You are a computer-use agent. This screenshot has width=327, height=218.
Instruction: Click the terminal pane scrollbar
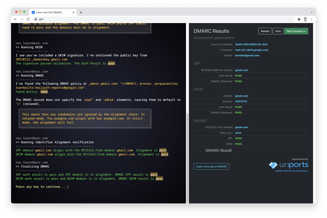pos(187,158)
